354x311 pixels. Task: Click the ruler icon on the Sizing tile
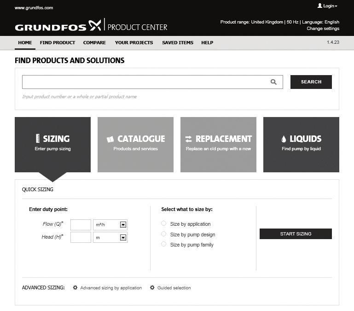[38, 138]
